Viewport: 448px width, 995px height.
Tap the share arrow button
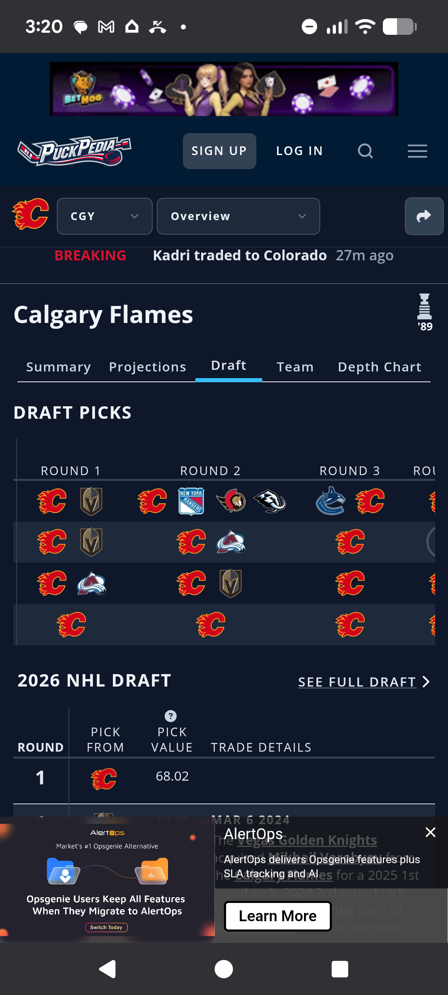(424, 216)
